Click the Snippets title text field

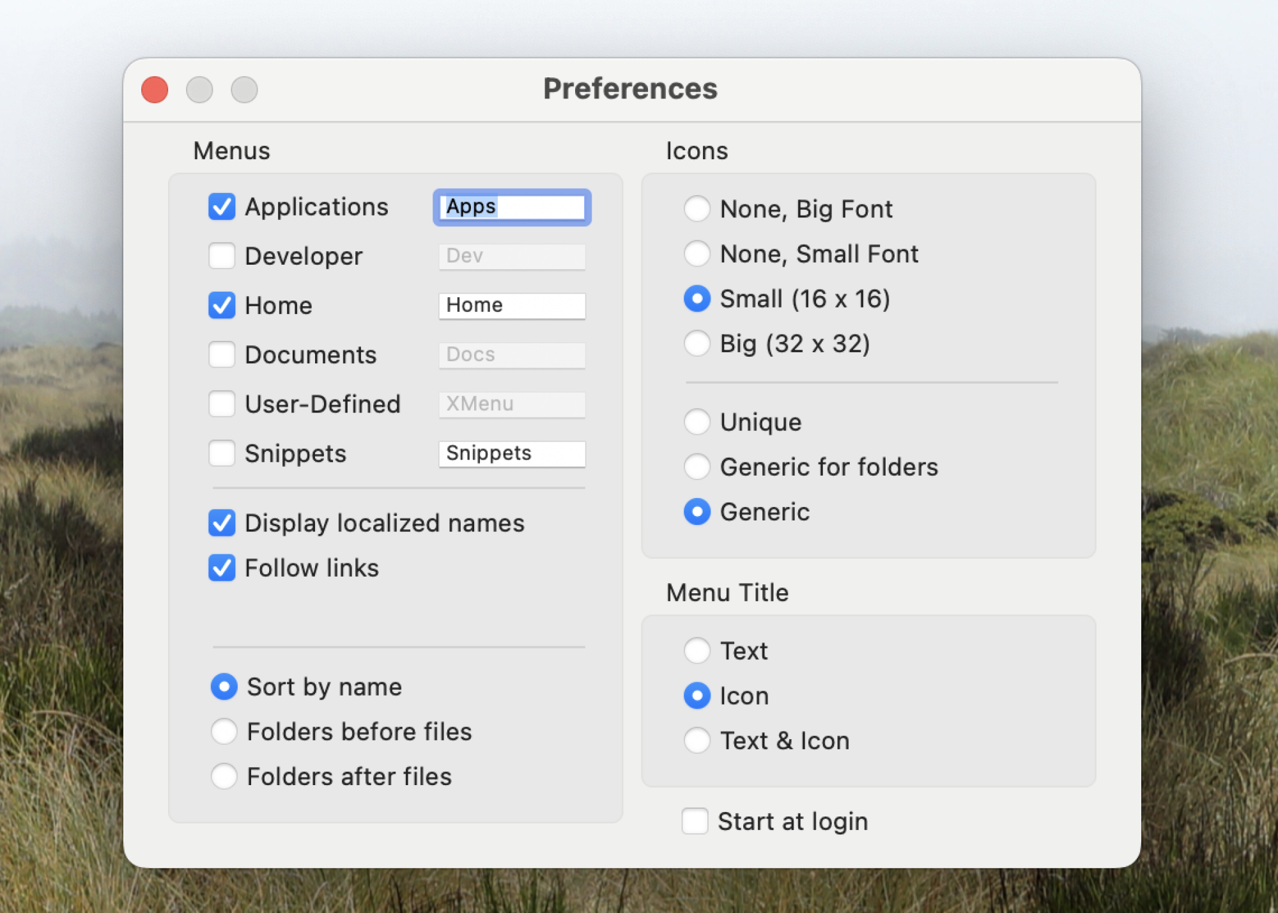(512, 453)
